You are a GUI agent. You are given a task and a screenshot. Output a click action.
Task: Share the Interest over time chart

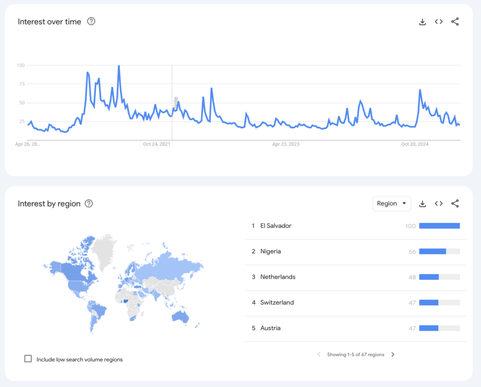pyautogui.click(x=455, y=22)
